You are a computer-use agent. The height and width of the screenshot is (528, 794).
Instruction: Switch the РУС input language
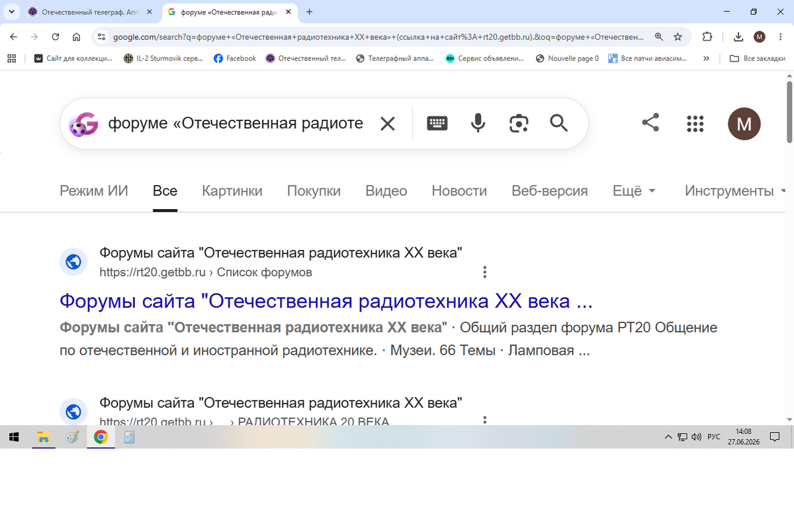(714, 437)
